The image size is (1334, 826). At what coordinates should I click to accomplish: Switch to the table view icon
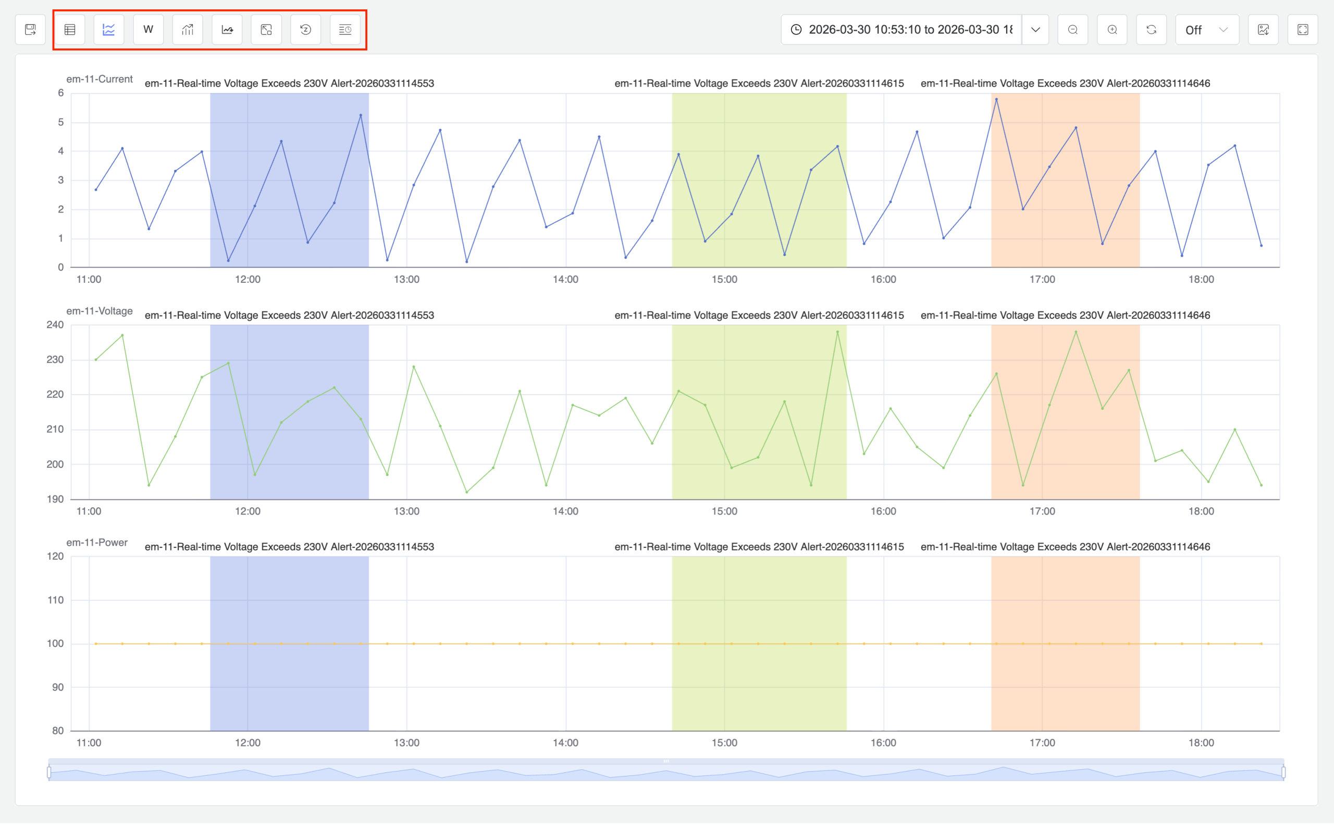[x=70, y=30]
